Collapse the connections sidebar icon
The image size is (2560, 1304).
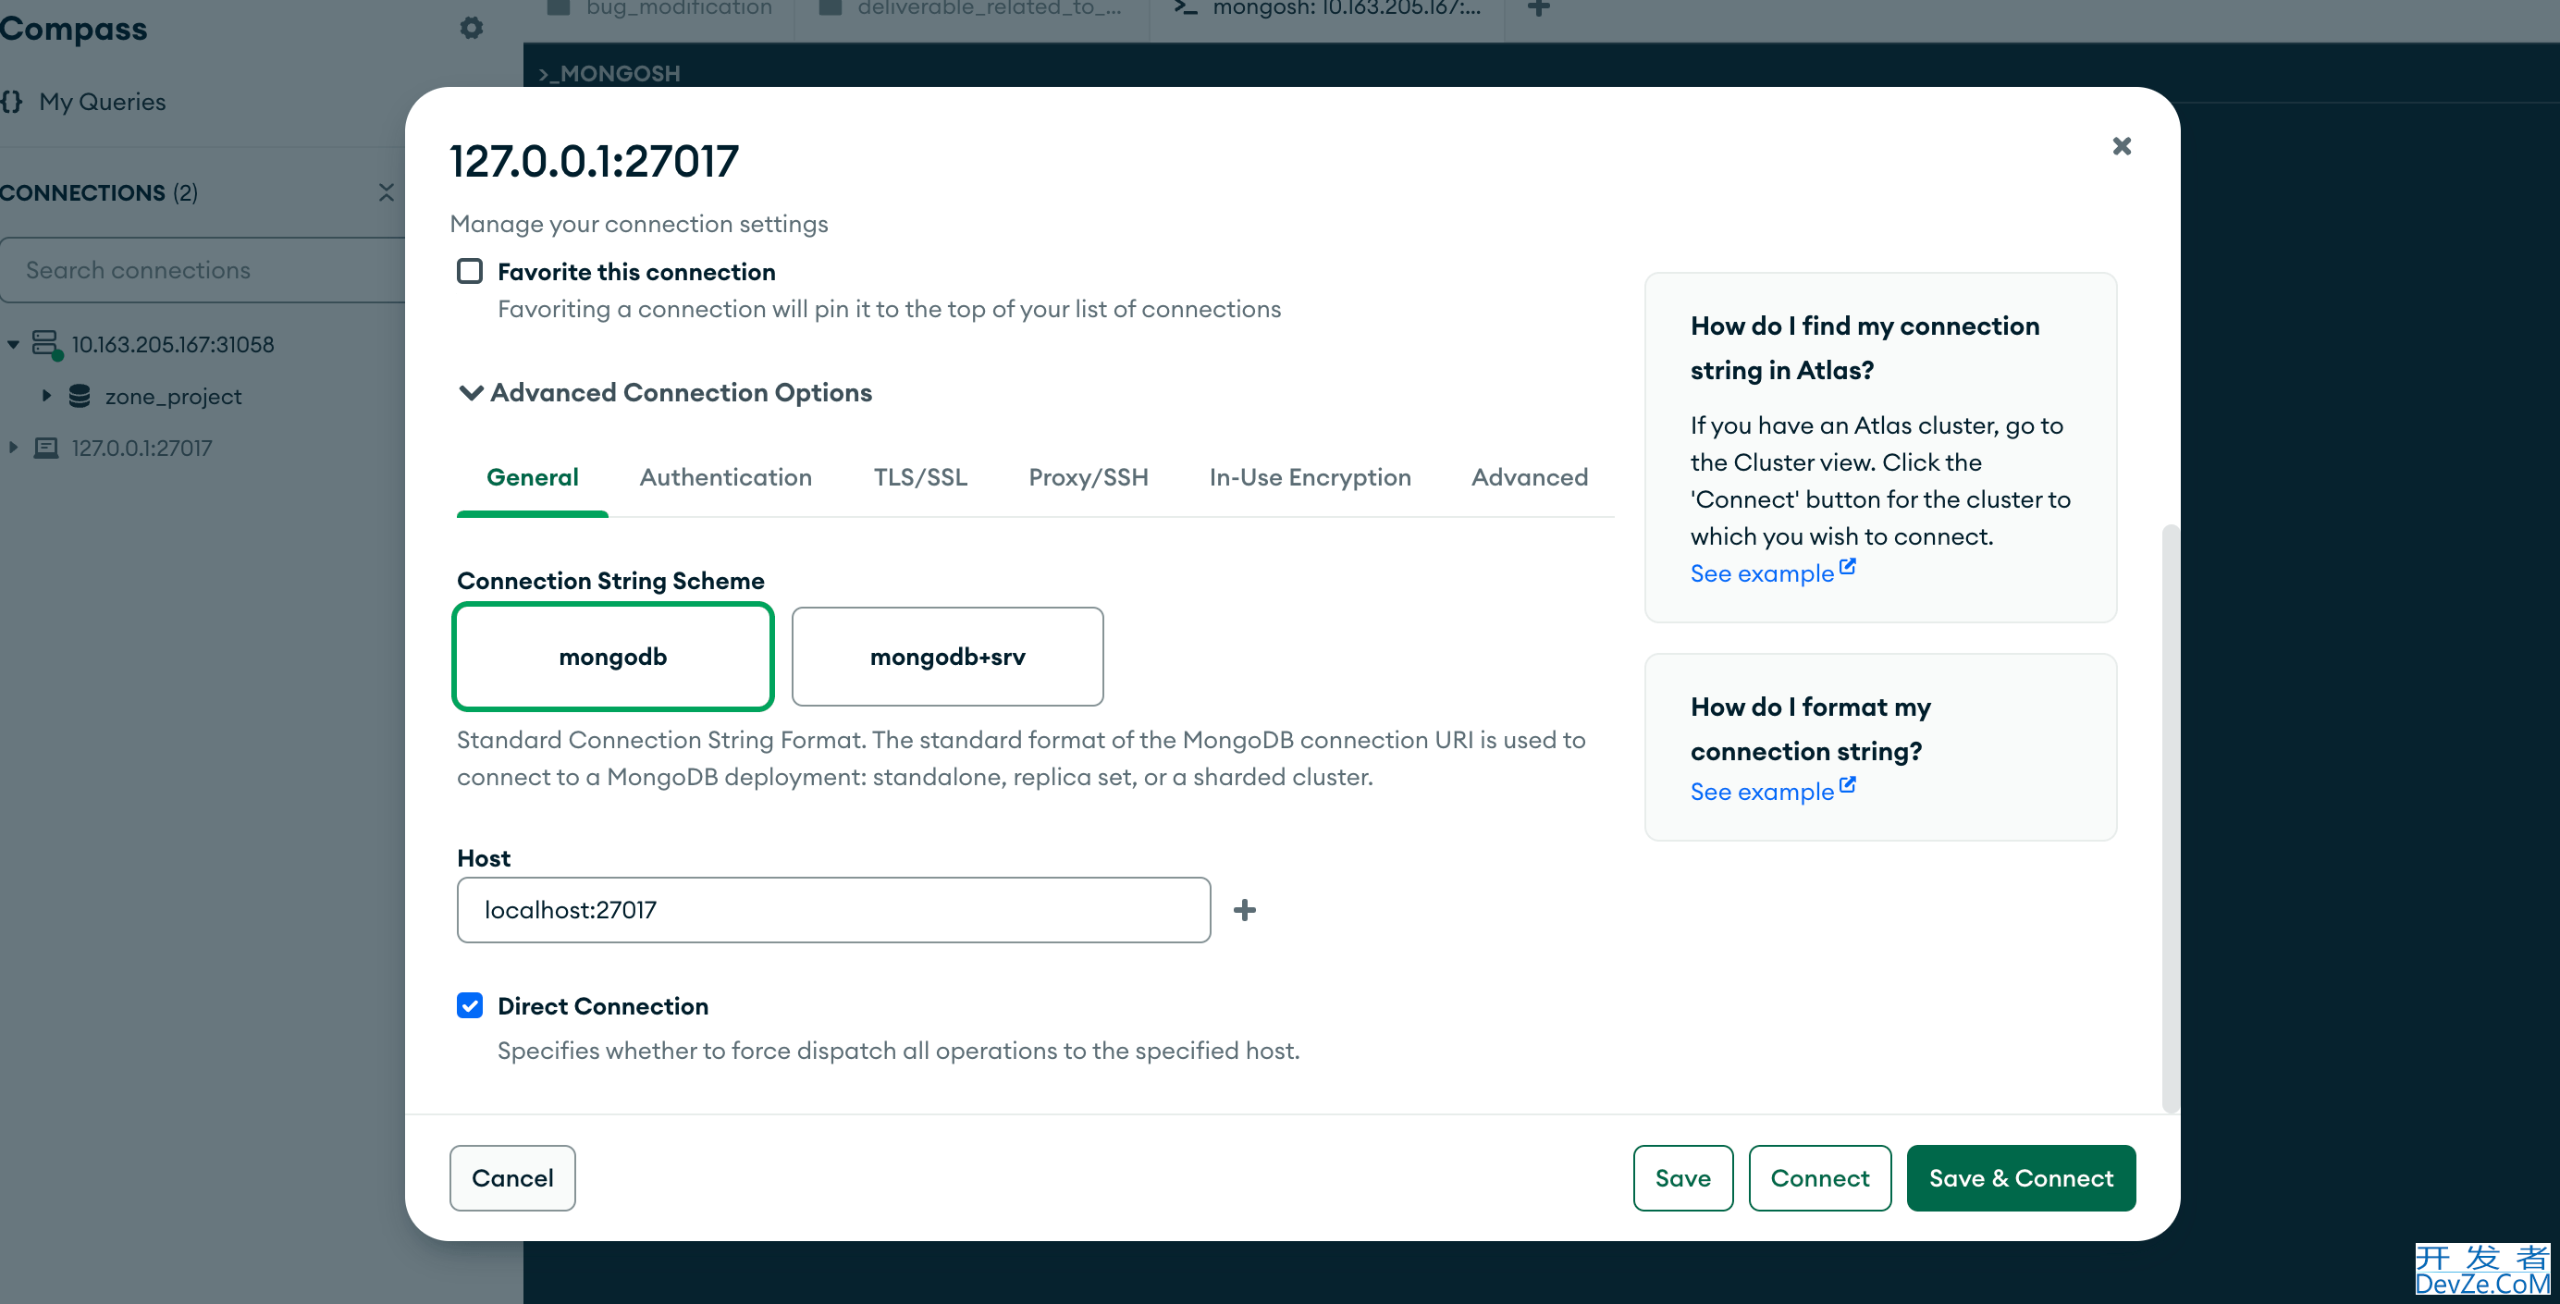[x=387, y=191]
